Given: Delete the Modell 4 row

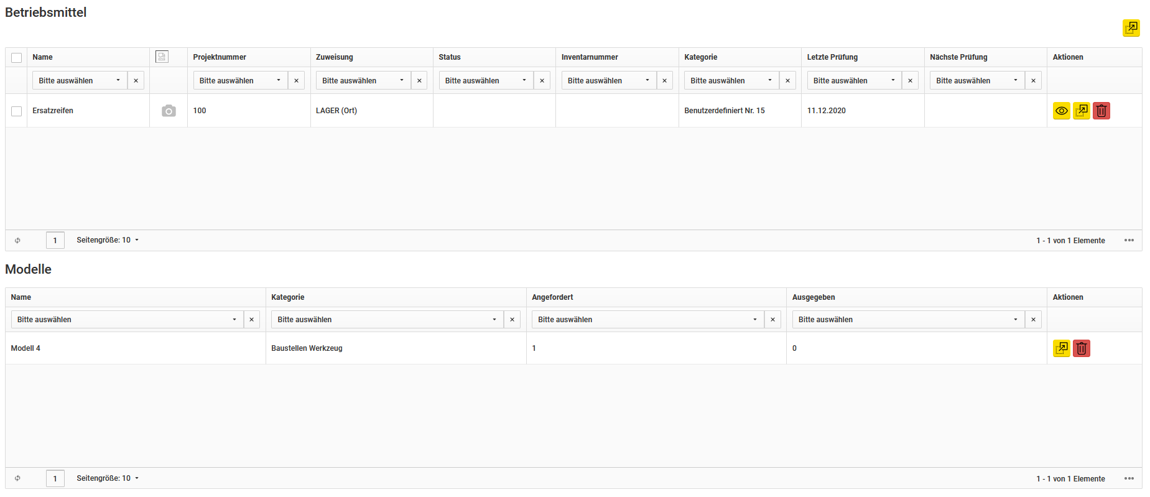Looking at the screenshot, I should point(1082,348).
